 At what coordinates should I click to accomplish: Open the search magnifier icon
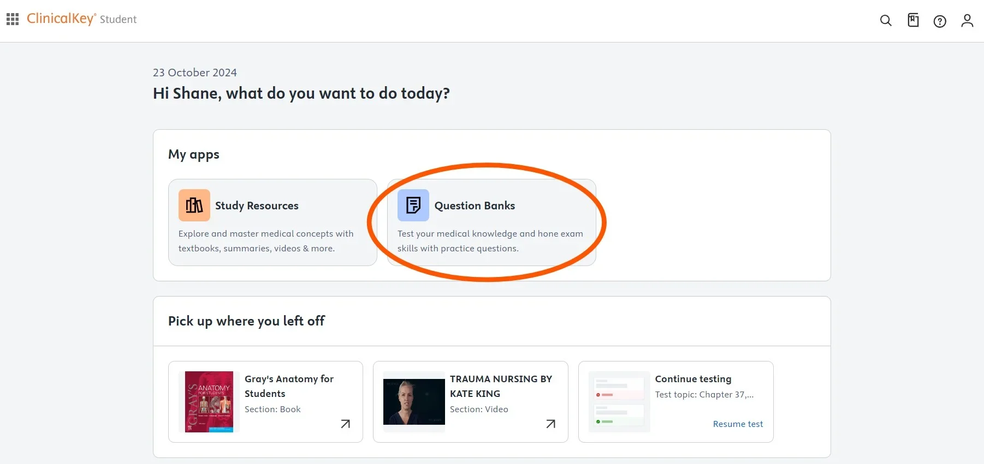coord(886,21)
